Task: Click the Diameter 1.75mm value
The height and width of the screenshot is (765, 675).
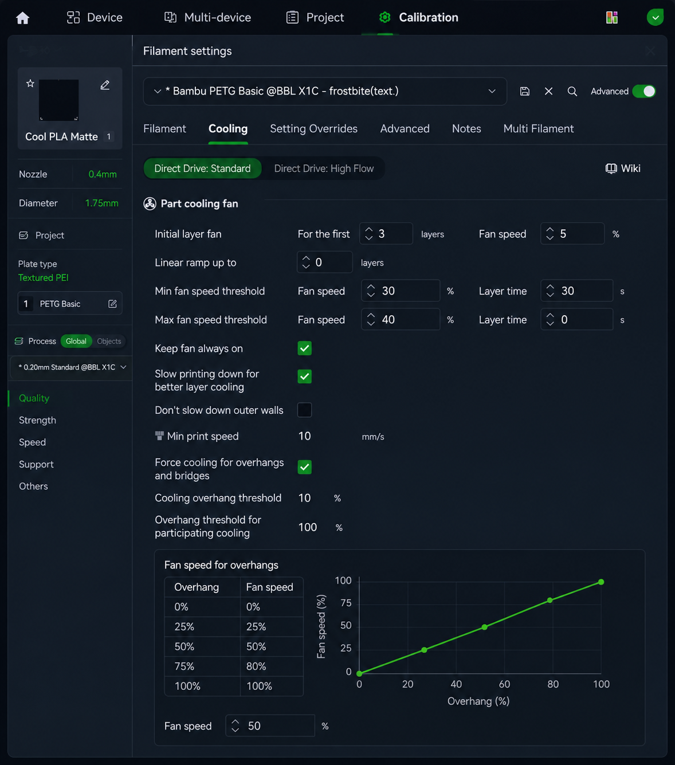Action: point(101,203)
